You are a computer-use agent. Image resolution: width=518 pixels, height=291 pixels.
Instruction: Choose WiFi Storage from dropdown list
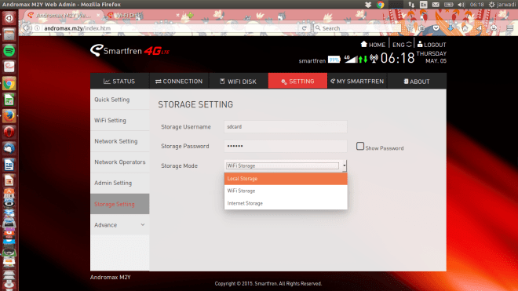click(x=286, y=191)
